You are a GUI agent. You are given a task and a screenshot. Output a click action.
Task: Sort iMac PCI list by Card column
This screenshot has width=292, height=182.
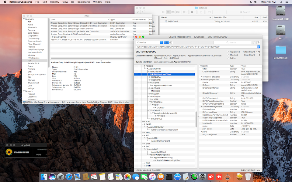[x=80, y=19]
